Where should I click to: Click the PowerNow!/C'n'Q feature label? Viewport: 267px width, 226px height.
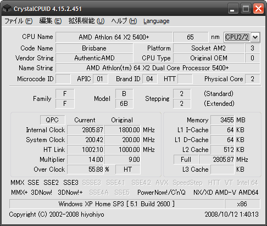pos(162,193)
